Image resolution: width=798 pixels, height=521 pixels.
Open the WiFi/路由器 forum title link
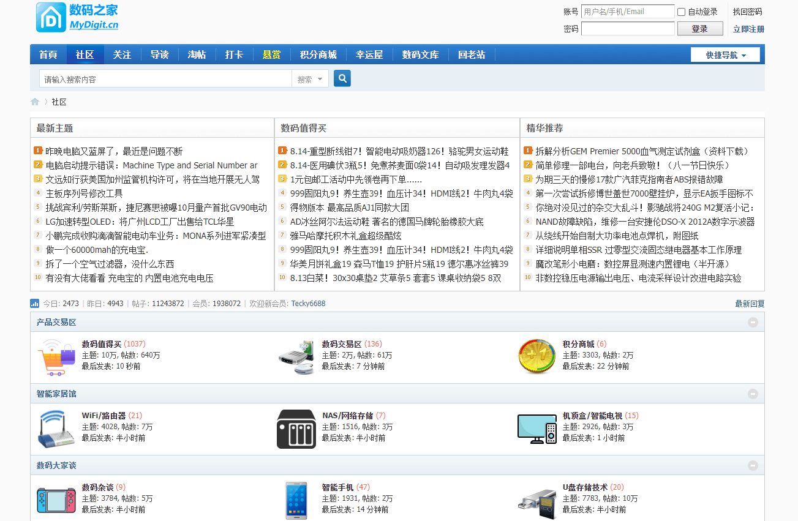pyautogui.click(x=104, y=416)
